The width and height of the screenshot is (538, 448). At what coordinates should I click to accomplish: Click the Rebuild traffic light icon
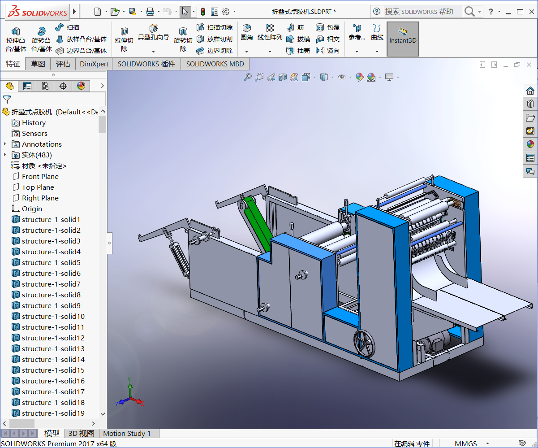pos(203,12)
